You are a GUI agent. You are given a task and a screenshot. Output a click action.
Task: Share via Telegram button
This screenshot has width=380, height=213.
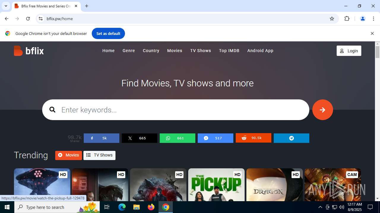292,138
